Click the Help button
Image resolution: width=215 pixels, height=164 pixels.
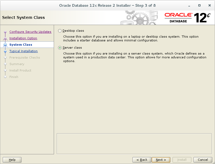[12, 160]
